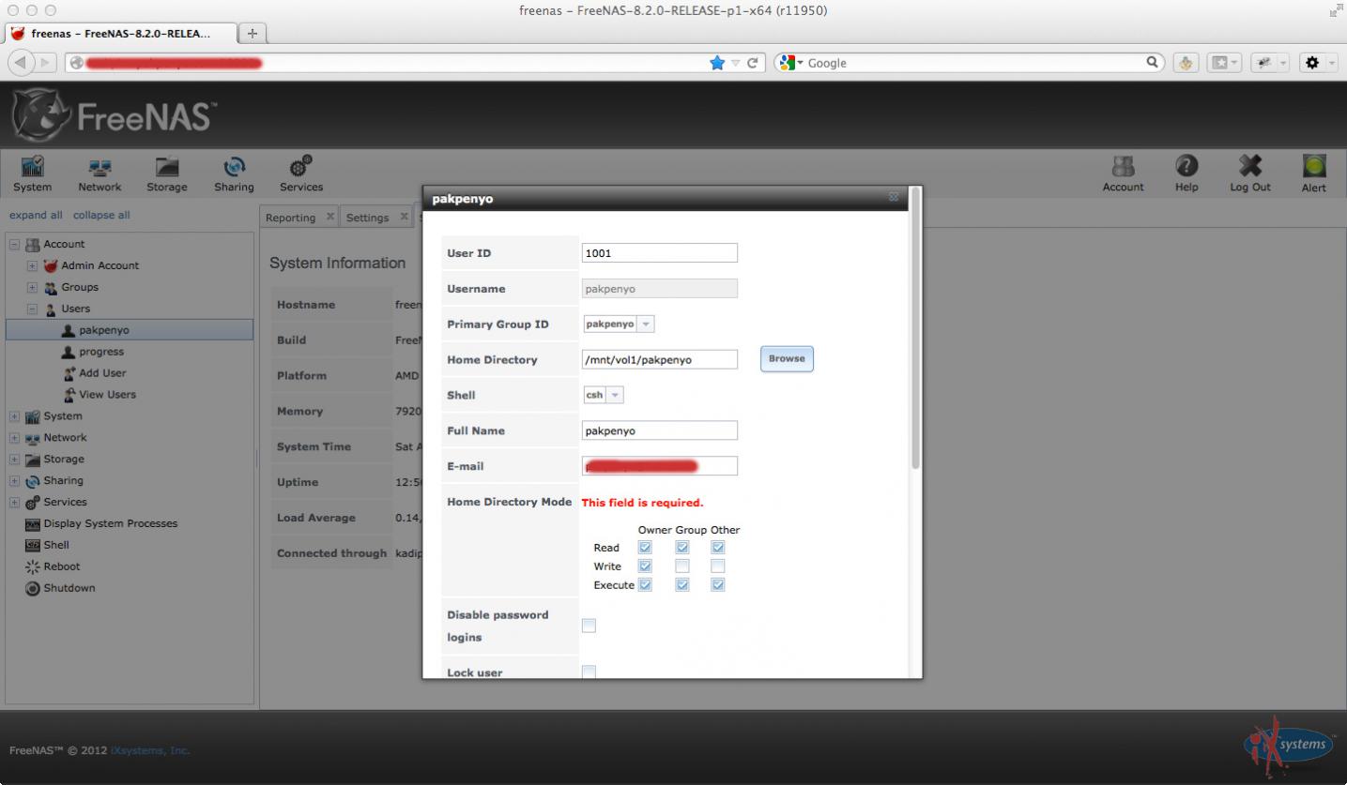Enable Other Write permission checkbox

[x=718, y=566]
